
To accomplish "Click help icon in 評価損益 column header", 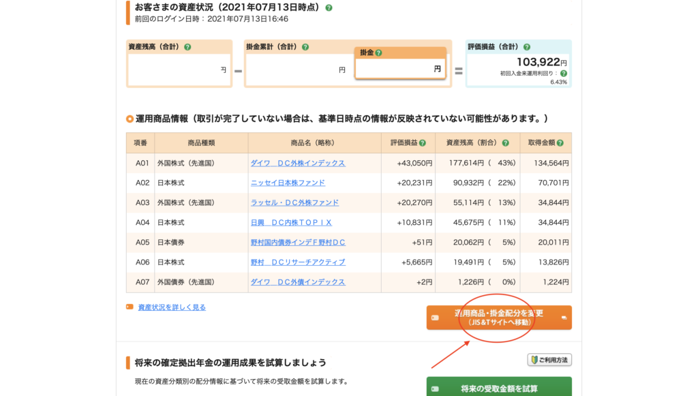I will tap(422, 143).
